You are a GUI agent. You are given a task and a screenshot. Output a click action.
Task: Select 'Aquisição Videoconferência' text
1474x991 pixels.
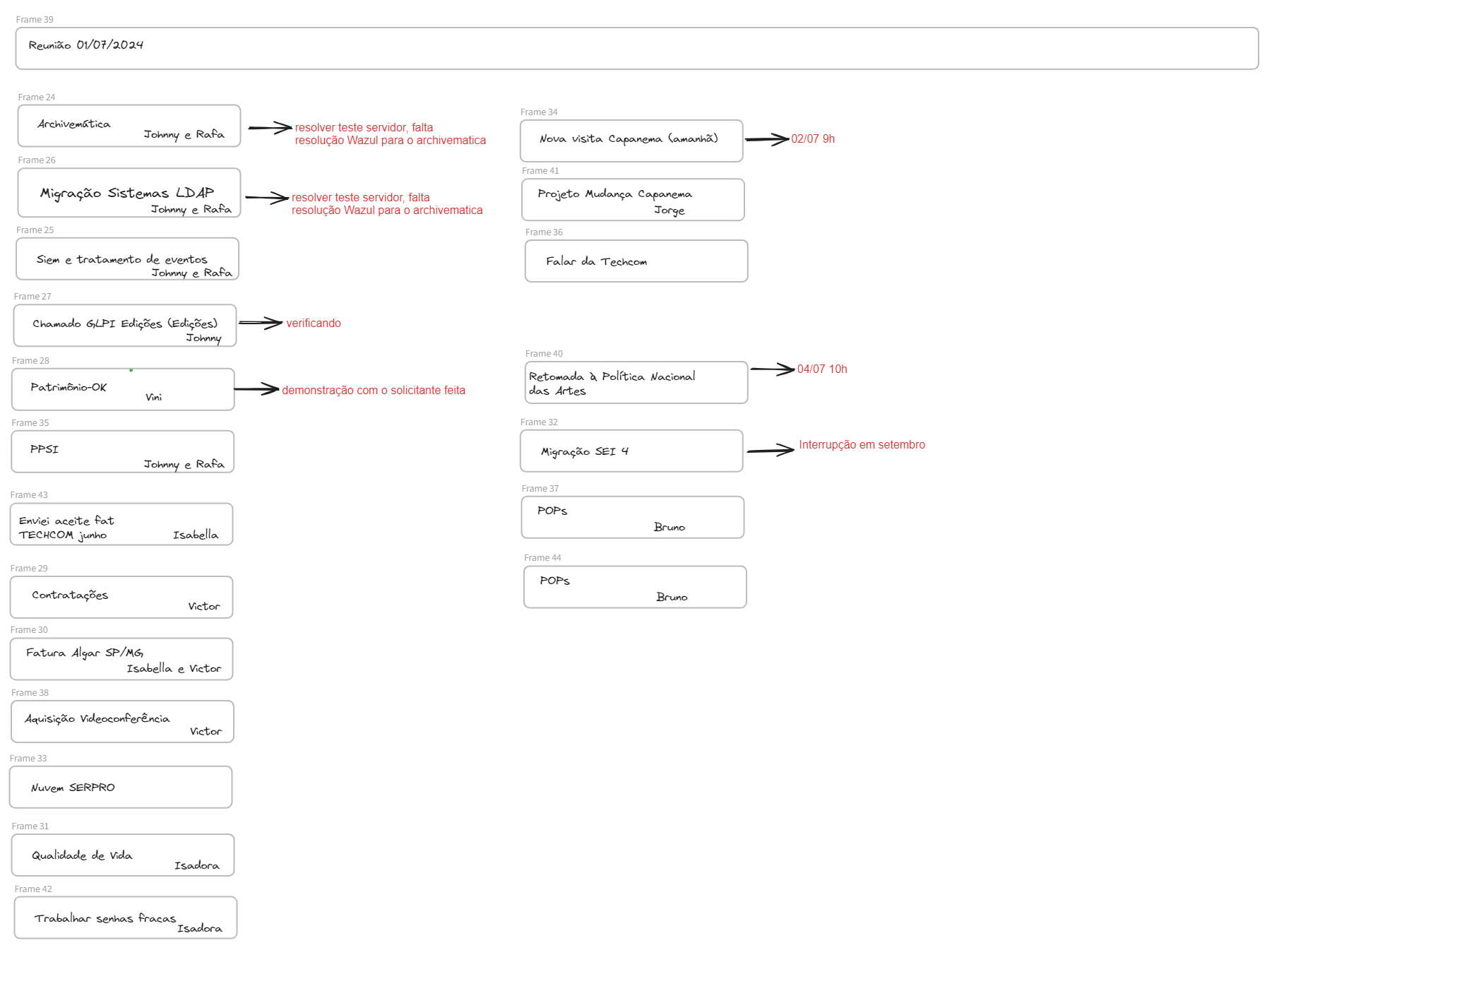[x=97, y=719]
